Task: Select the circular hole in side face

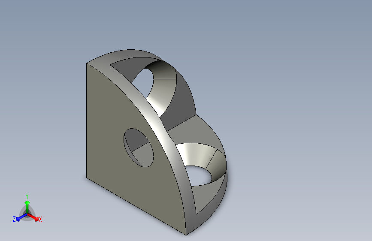Action: coord(139,148)
